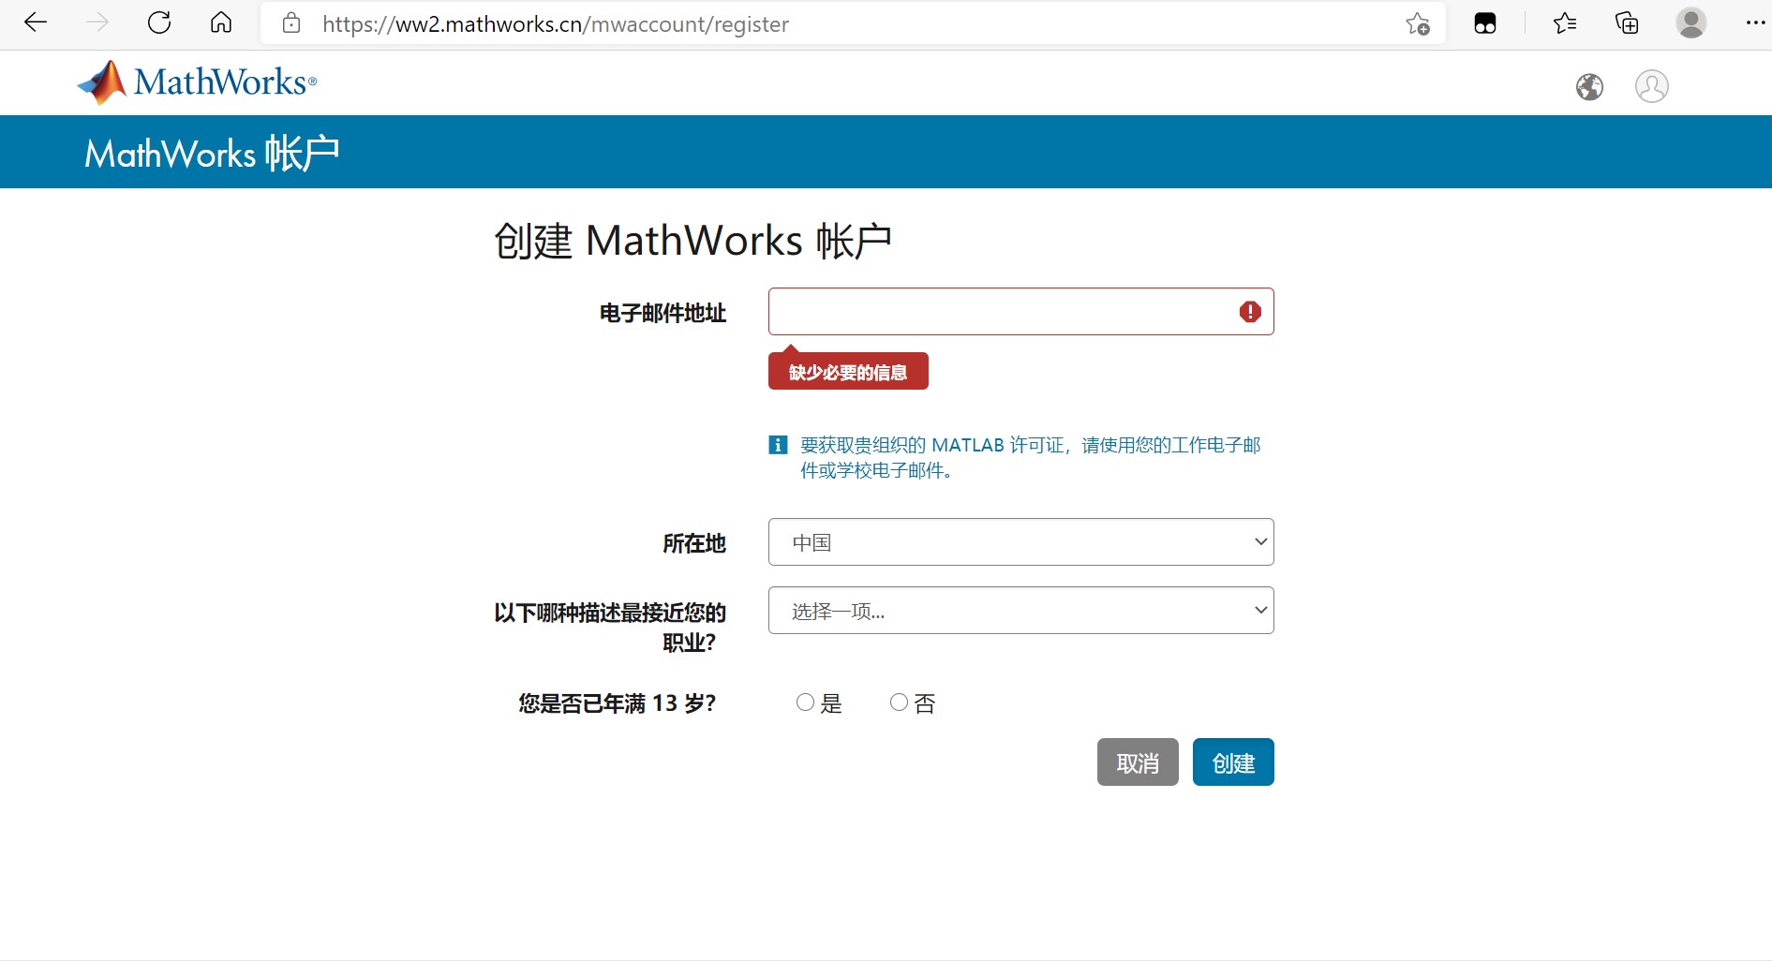Click the 缺少必要的信息 error tooltip

(x=848, y=371)
